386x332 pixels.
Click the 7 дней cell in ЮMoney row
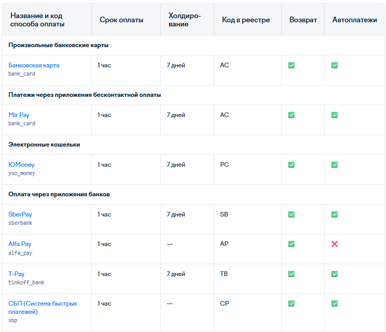[x=176, y=165]
